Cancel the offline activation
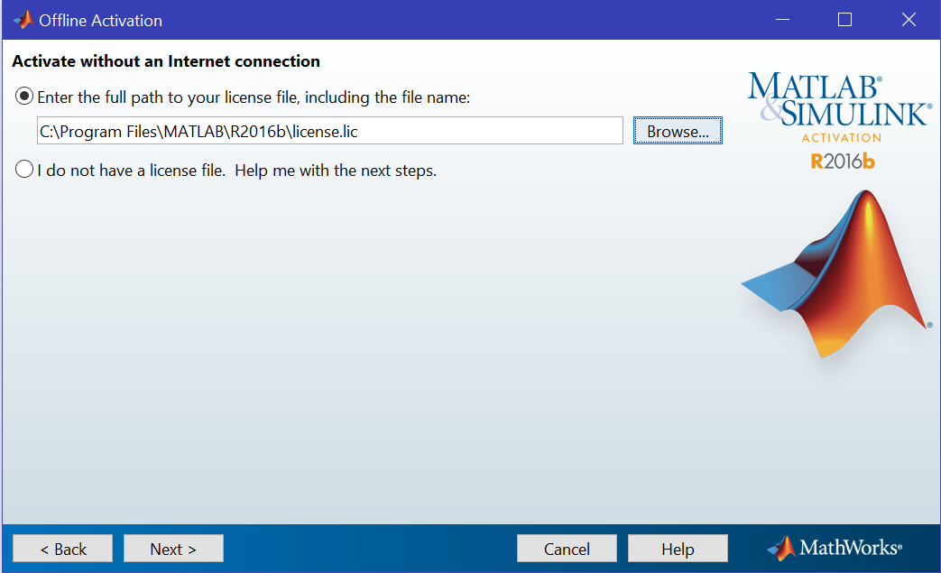Viewport: 941px width, 573px height. pyautogui.click(x=567, y=549)
